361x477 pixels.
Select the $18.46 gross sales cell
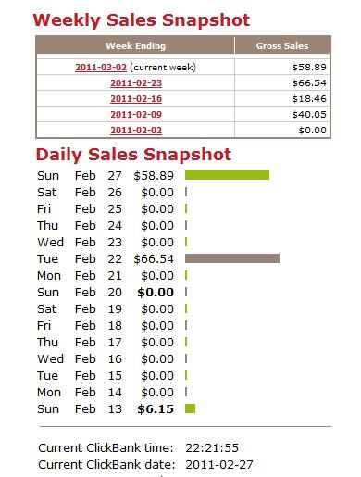(309, 99)
